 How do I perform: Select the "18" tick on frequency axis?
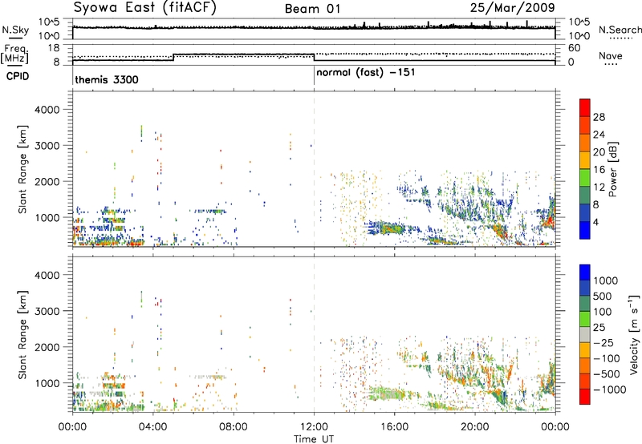[x=54, y=48]
